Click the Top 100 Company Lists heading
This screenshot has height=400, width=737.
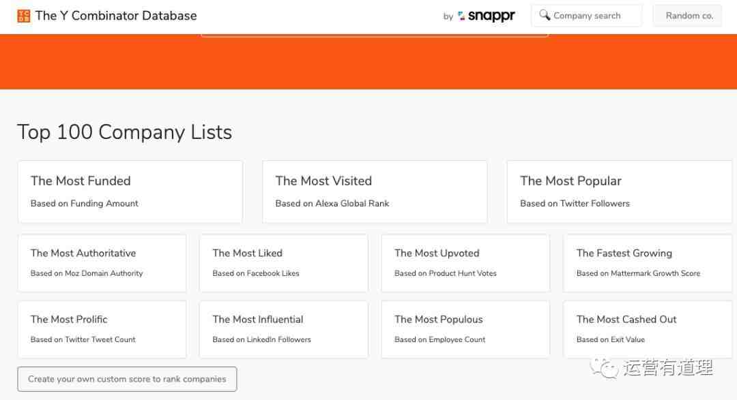click(x=124, y=132)
